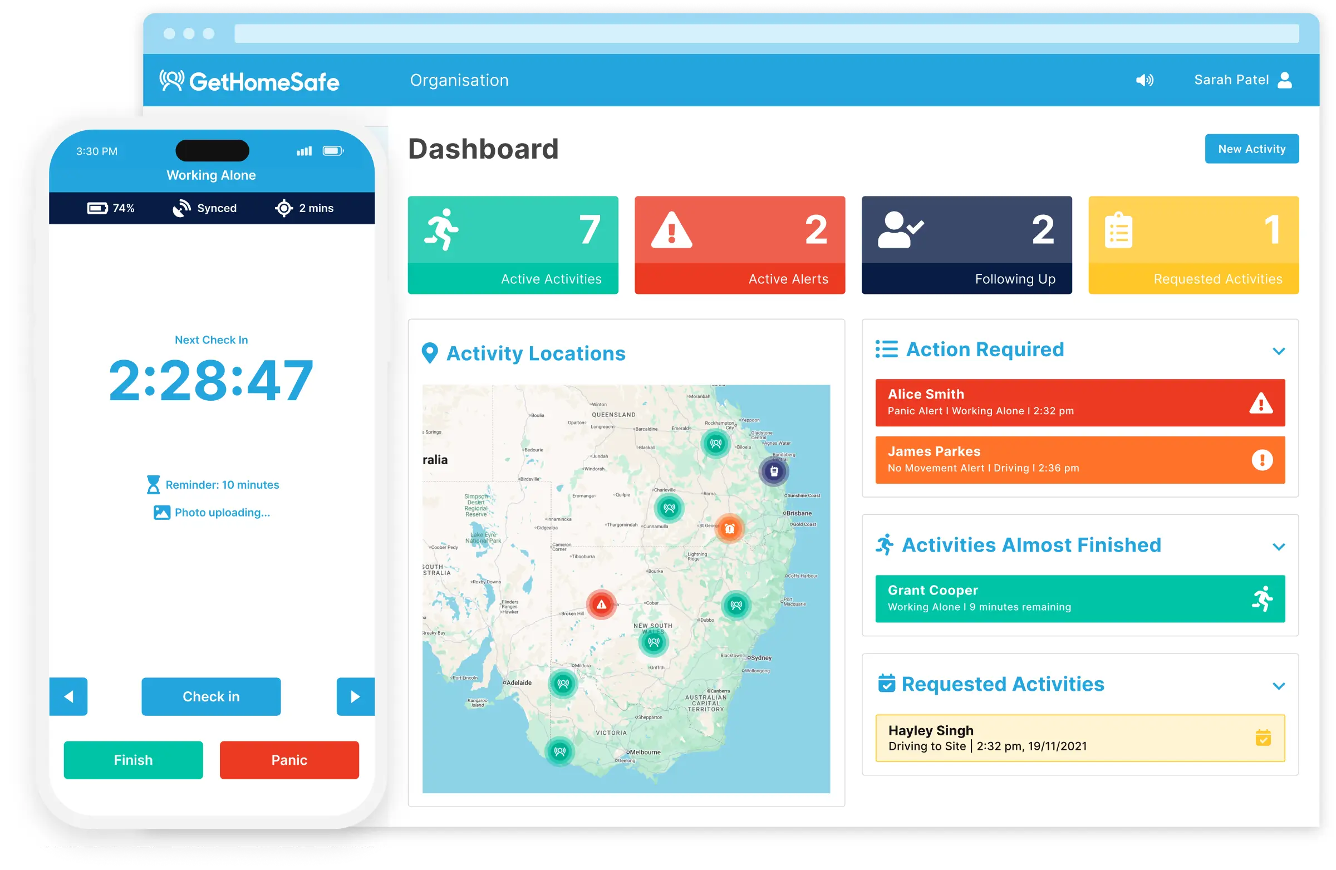The image size is (1336, 870).
Task: Click the orange alarm map marker near Brisbane
Action: pyautogui.click(x=729, y=529)
